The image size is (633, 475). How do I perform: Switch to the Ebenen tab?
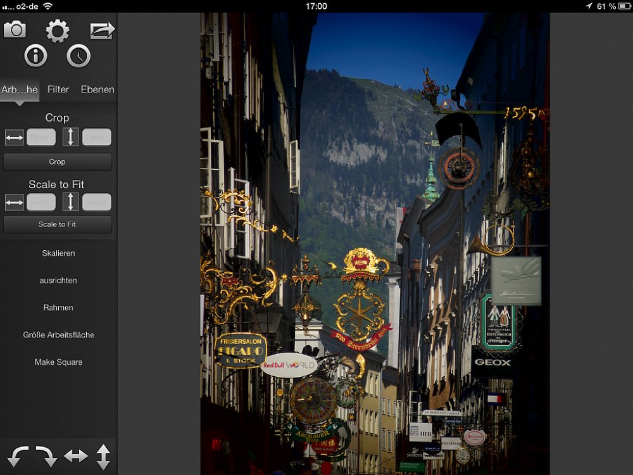click(97, 89)
